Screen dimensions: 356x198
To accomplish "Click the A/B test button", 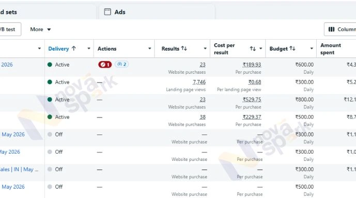I will tap(10, 29).
